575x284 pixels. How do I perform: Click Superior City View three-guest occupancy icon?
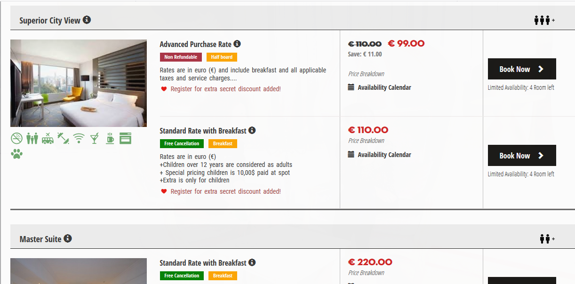(x=544, y=20)
